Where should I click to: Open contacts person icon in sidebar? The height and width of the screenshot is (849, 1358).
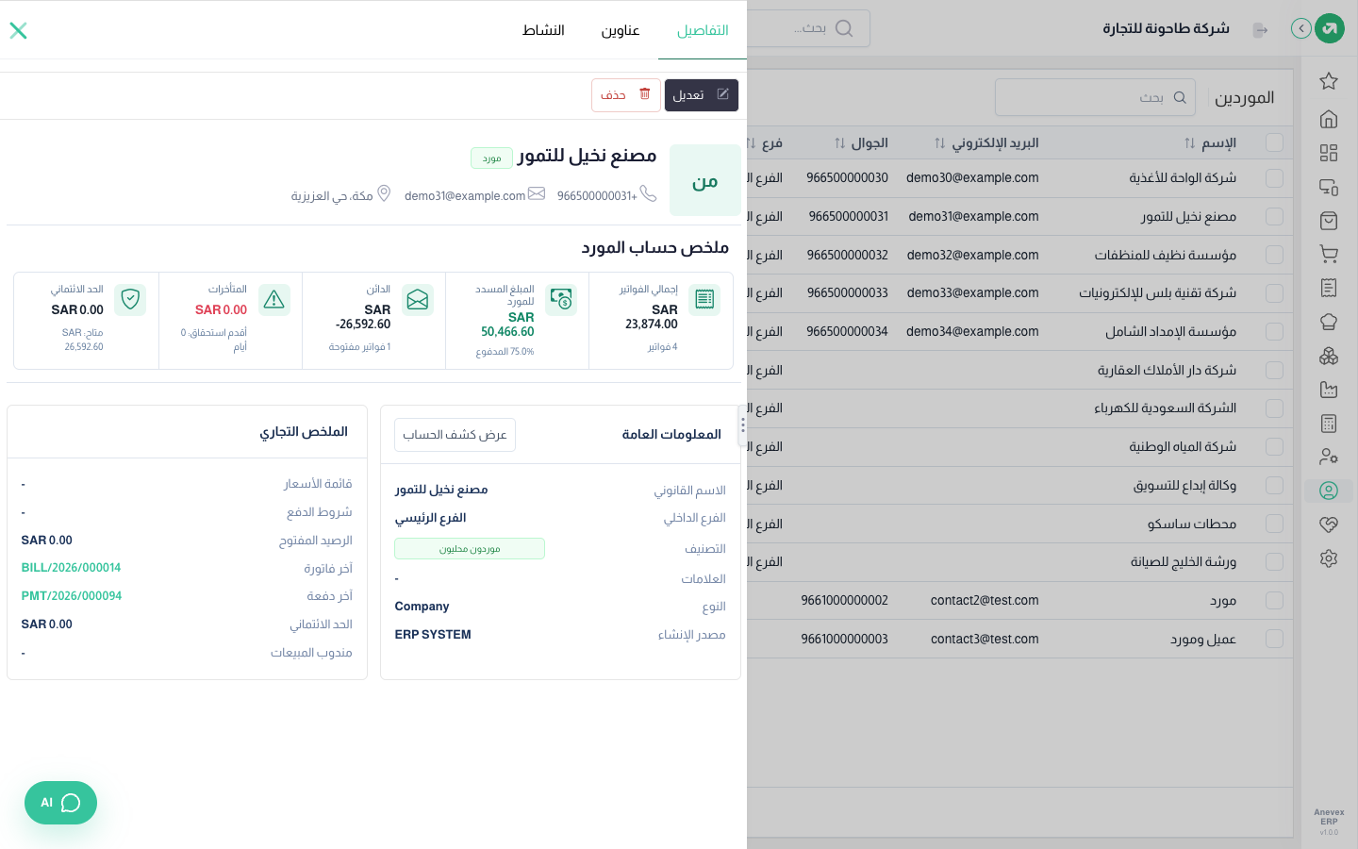coord(1329,491)
